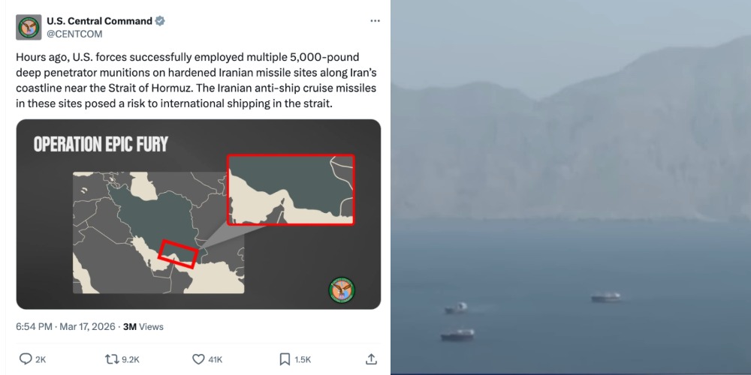View the 3M Views analytics
The height and width of the screenshot is (375, 751).
click(143, 327)
